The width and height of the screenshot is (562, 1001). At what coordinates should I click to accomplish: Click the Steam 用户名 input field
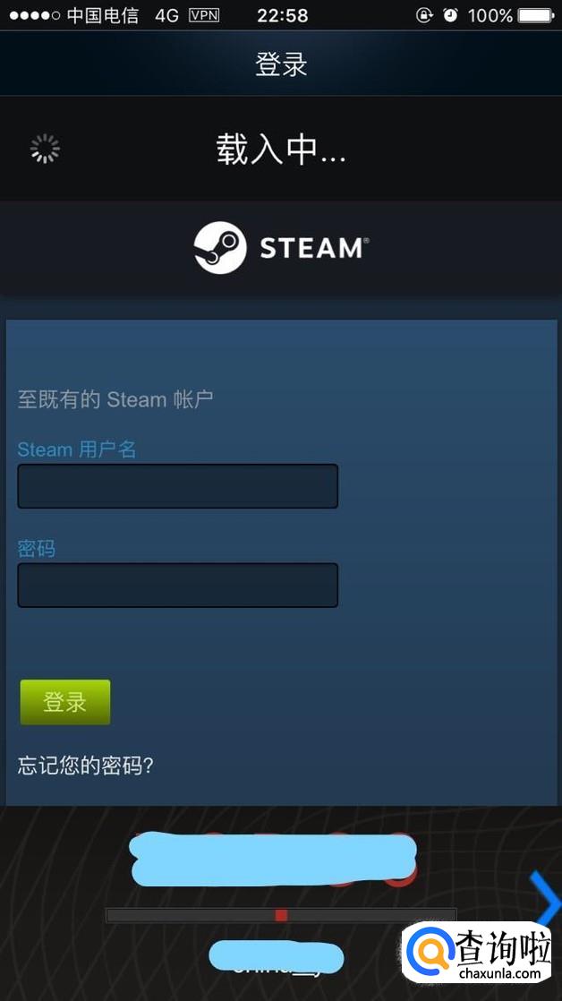coord(177,486)
